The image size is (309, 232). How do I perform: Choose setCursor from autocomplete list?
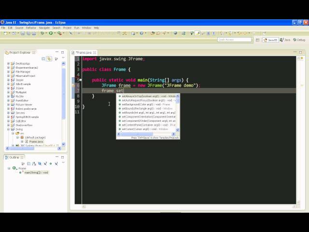(146, 129)
